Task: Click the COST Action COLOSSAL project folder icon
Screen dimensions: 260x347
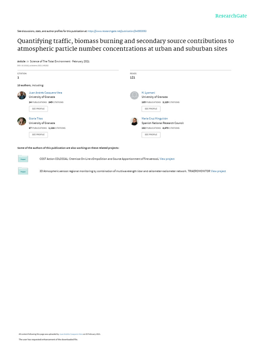Action: pyautogui.click(x=23, y=159)
